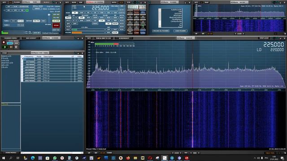Open the Windows notification center icon
The height and width of the screenshot is (161, 287).
tap(282, 158)
